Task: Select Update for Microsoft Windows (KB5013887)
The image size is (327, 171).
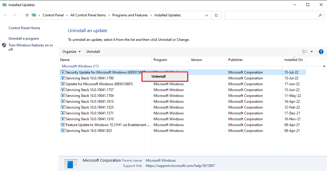Action: (100, 84)
